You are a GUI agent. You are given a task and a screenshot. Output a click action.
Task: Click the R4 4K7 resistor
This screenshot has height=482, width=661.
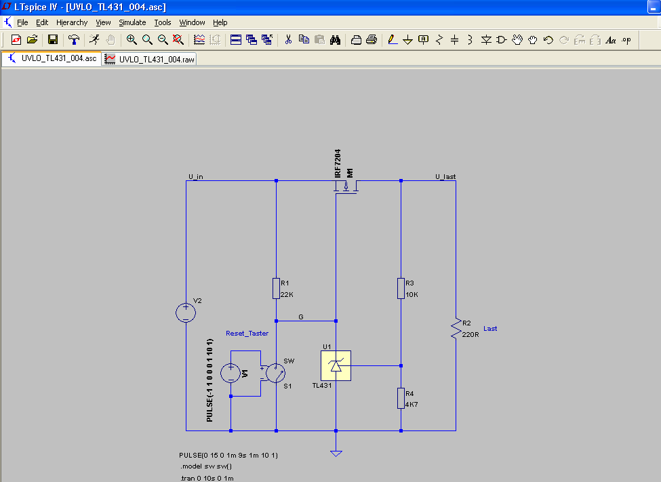[401, 399]
